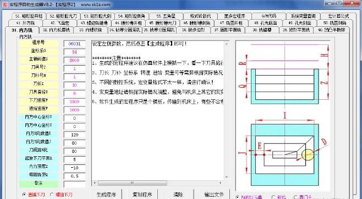Image resolution: width=362 pixels, height=199 pixels.
Task: Choose FANUC/三菱 system radio option
Action: click(x=249, y=197)
